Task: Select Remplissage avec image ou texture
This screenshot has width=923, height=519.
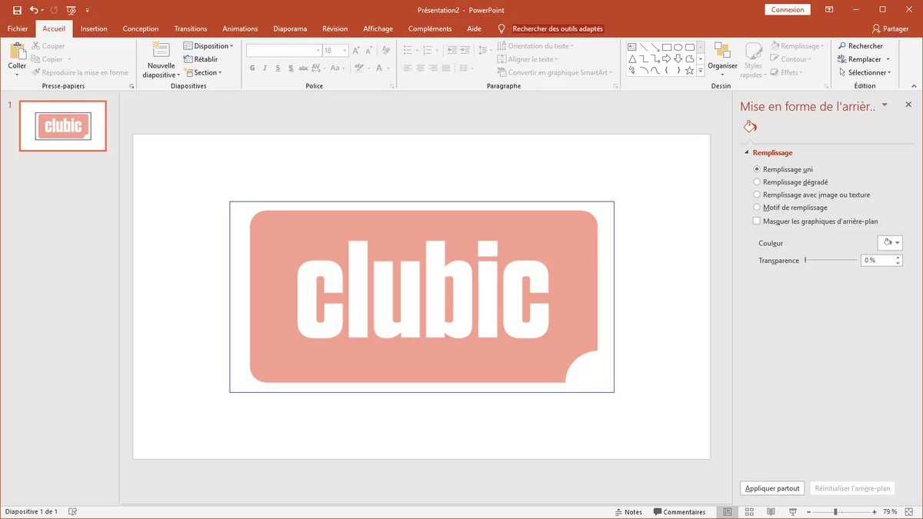Action: 757,195
